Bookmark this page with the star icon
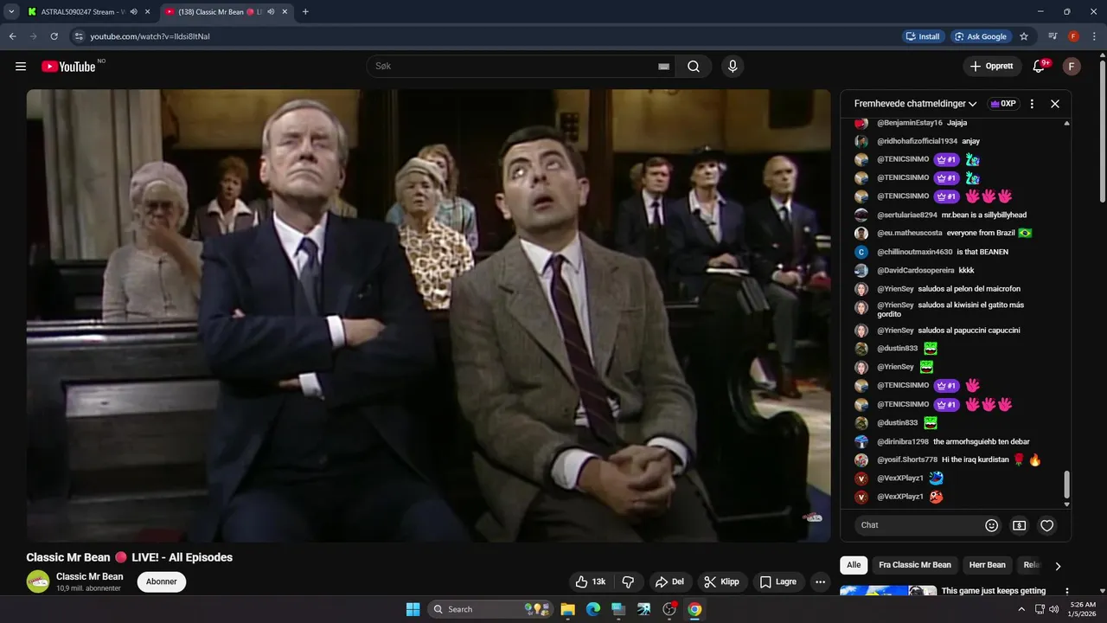 click(1024, 36)
